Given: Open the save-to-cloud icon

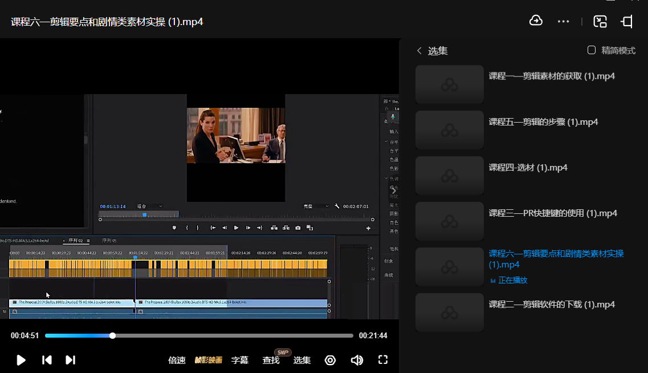Looking at the screenshot, I should click(x=536, y=21).
